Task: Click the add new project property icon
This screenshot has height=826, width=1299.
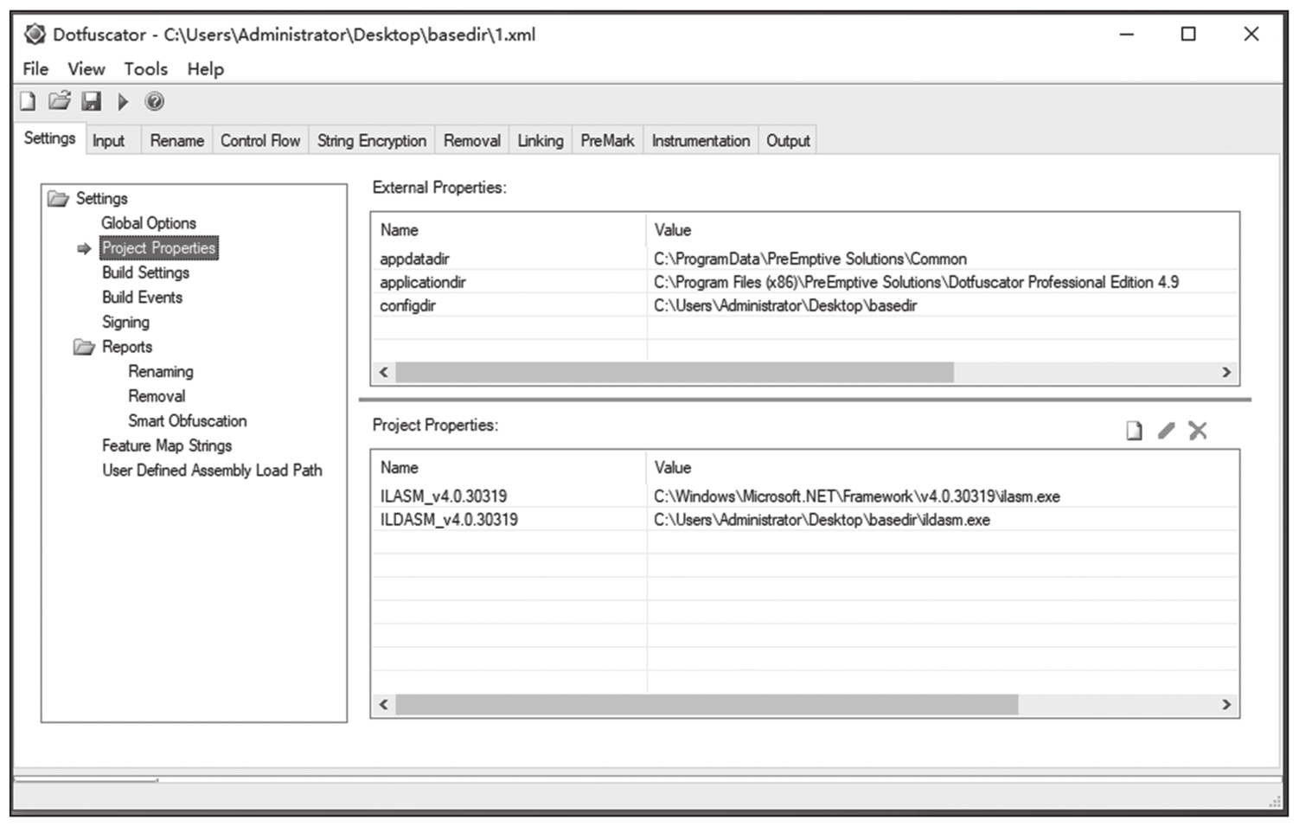Action: click(1134, 431)
